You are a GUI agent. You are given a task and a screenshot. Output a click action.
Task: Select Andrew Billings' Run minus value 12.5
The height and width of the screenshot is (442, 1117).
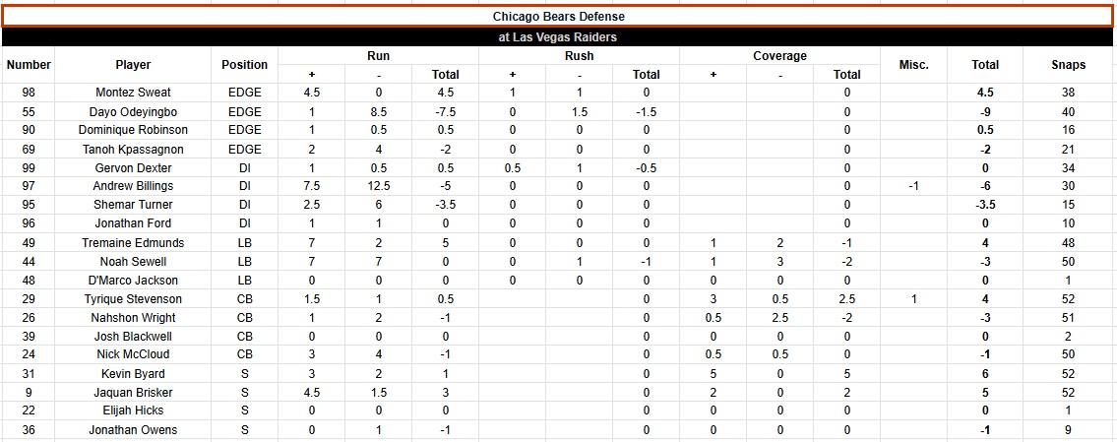378,186
